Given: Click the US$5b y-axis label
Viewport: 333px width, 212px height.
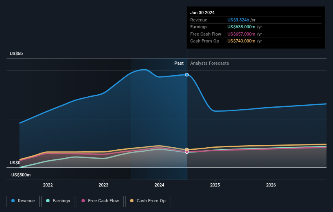Looking at the screenshot, I should [x=16, y=53].
